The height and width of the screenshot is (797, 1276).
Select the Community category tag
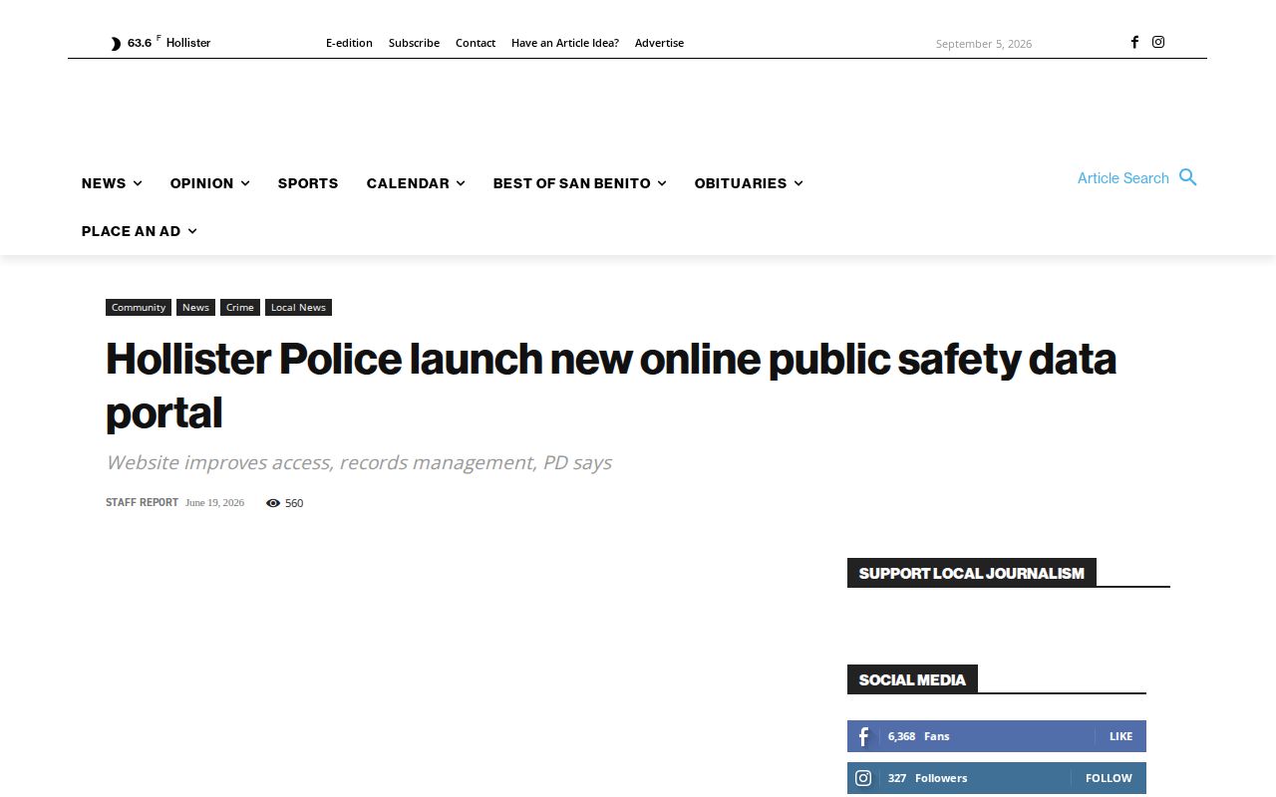139,308
